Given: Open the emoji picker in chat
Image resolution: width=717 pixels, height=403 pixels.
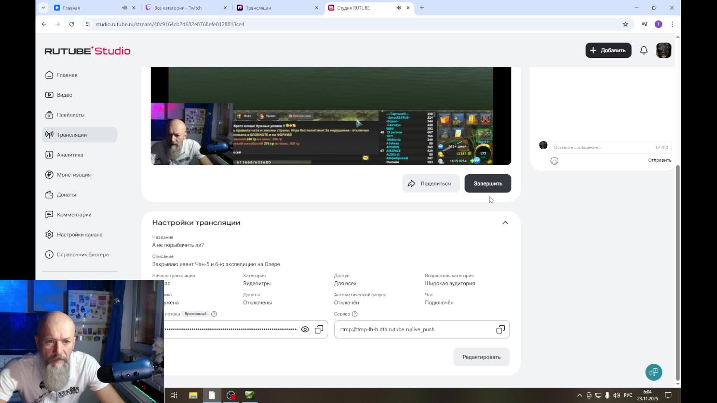Looking at the screenshot, I should (554, 161).
